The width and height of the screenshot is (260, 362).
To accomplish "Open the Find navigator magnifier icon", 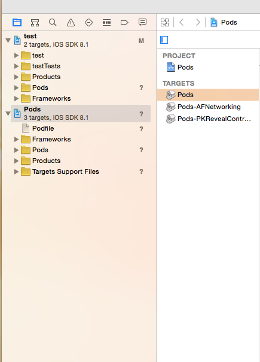I will pyautogui.click(x=53, y=22).
